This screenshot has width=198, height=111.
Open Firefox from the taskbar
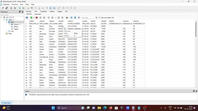click(x=111, y=108)
